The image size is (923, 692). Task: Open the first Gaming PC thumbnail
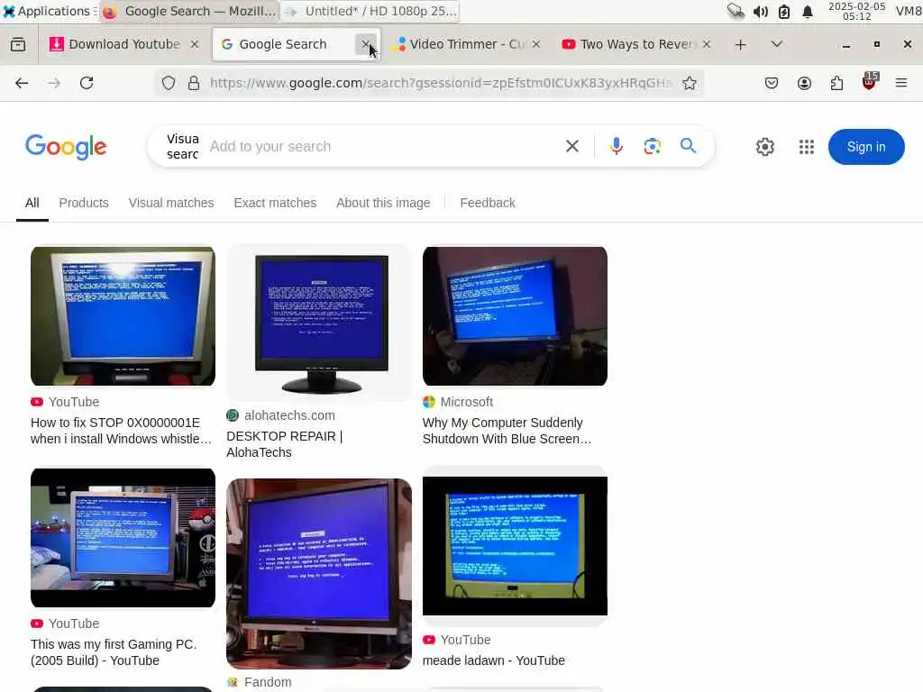123,538
